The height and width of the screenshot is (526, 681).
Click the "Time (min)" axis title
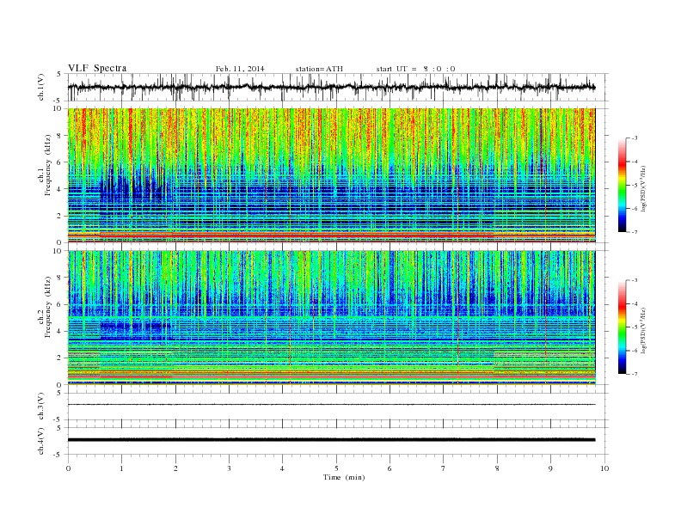click(x=344, y=477)
